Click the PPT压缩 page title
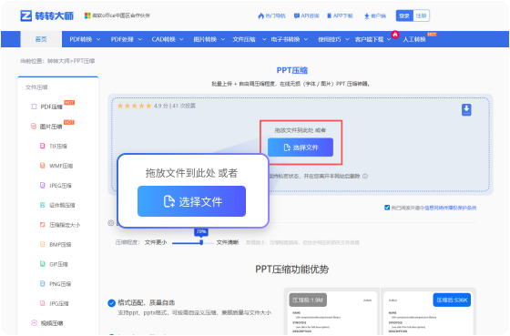This screenshot has width=510, height=336. 292,70
